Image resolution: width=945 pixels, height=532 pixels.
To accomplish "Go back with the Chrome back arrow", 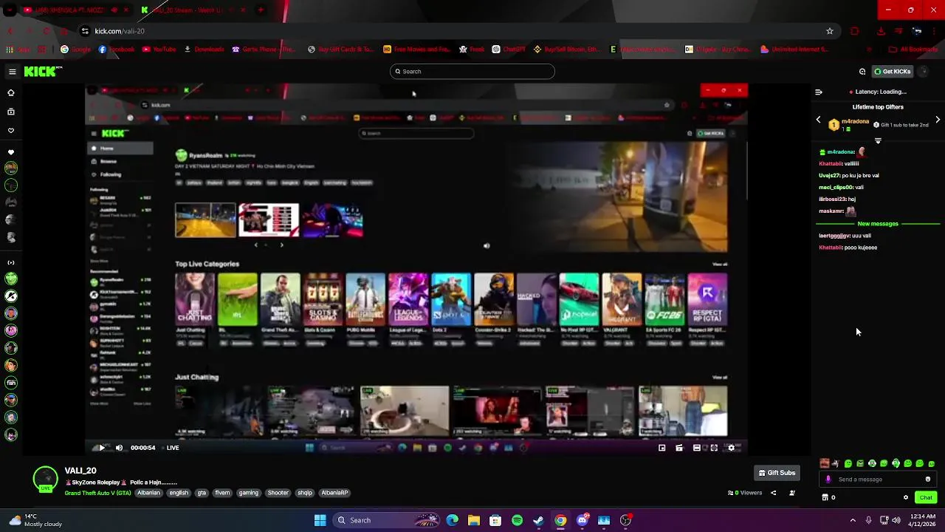I will click(x=10, y=31).
